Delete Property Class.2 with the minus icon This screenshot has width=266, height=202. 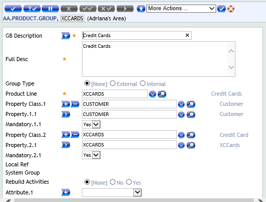pyautogui.click(x=75, y=135)
